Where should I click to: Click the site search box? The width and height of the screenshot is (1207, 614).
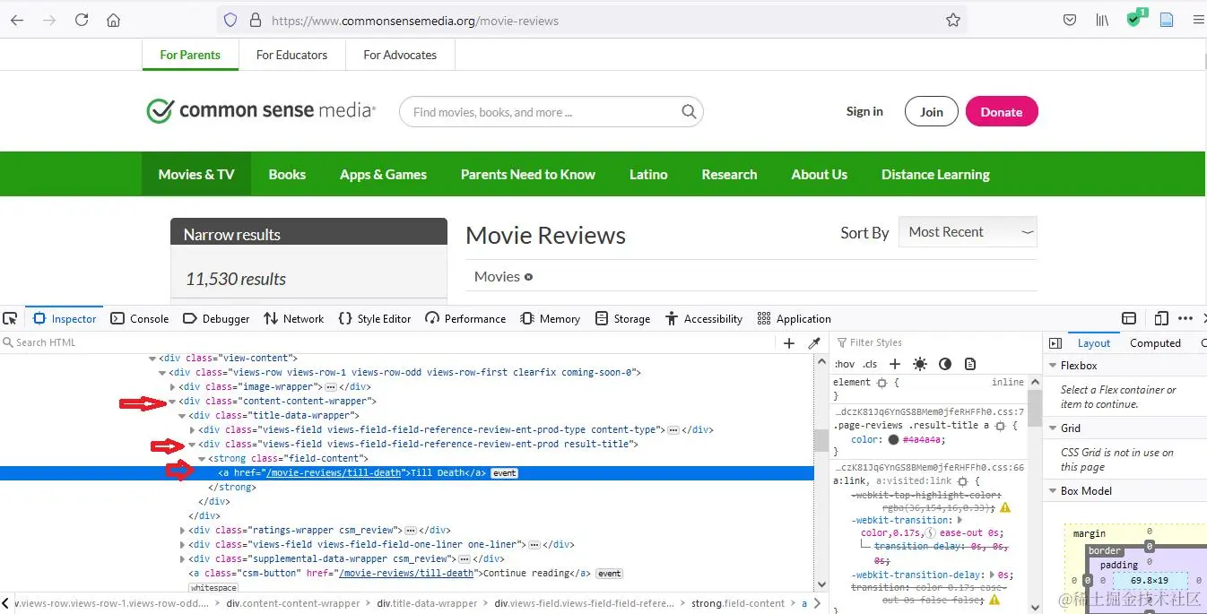551,112
